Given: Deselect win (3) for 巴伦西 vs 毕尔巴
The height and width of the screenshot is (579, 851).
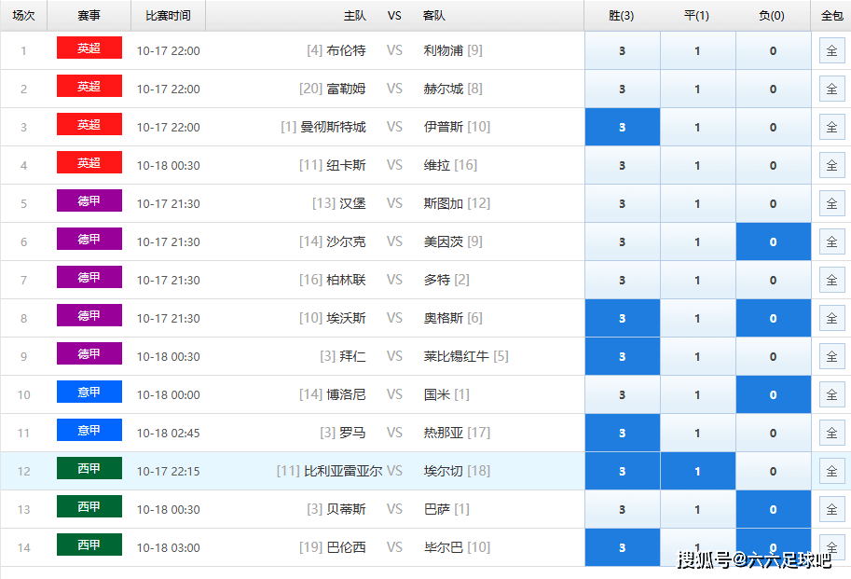Looking at the screenshot, I should (x=623, y=548).
